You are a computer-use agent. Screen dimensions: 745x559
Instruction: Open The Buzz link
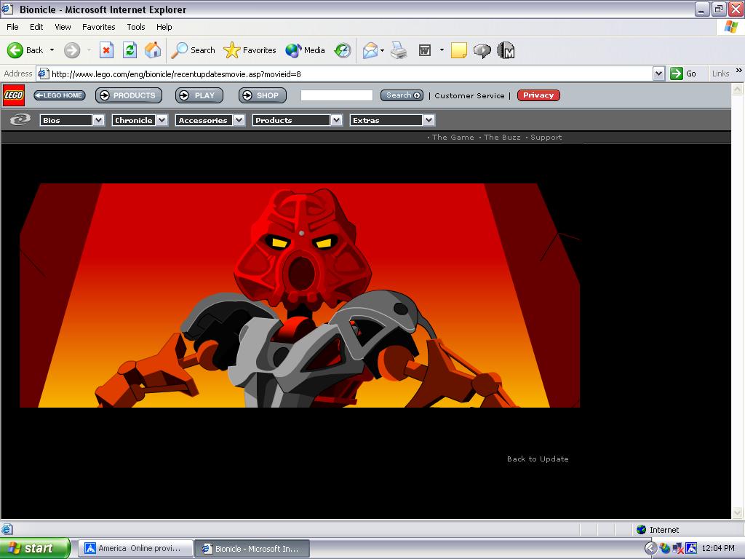502,138
